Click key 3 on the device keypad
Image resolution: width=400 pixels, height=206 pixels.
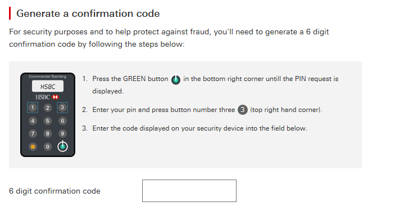point(62,108)
